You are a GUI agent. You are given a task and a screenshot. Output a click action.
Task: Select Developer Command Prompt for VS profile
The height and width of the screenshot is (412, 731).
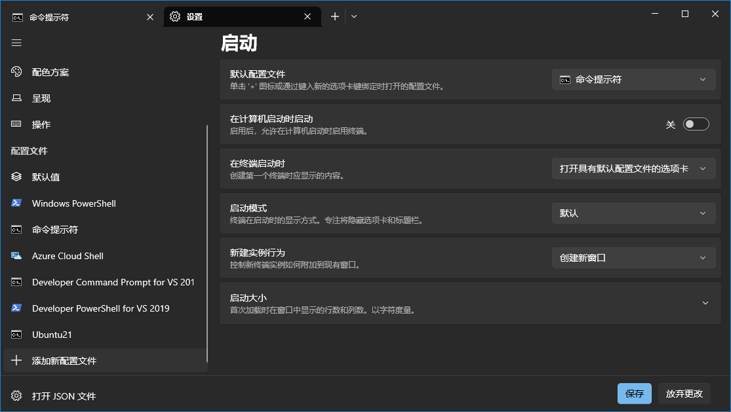104,282
